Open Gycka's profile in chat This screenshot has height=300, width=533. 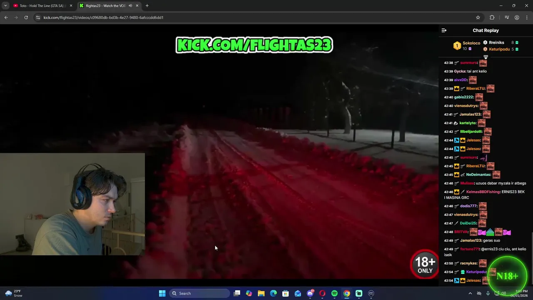460,71
